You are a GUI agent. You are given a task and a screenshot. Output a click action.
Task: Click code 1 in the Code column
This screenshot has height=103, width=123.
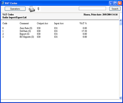(3, 31)
